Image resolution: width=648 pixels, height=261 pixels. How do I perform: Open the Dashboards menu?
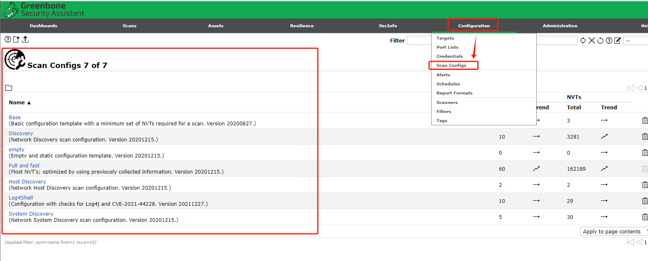[x=43, y=26]
